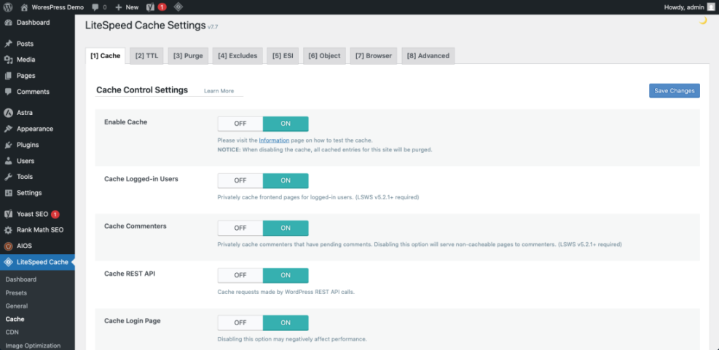Click the Posts pushpin icon
The image size is (719, 350).
[8, 44]
